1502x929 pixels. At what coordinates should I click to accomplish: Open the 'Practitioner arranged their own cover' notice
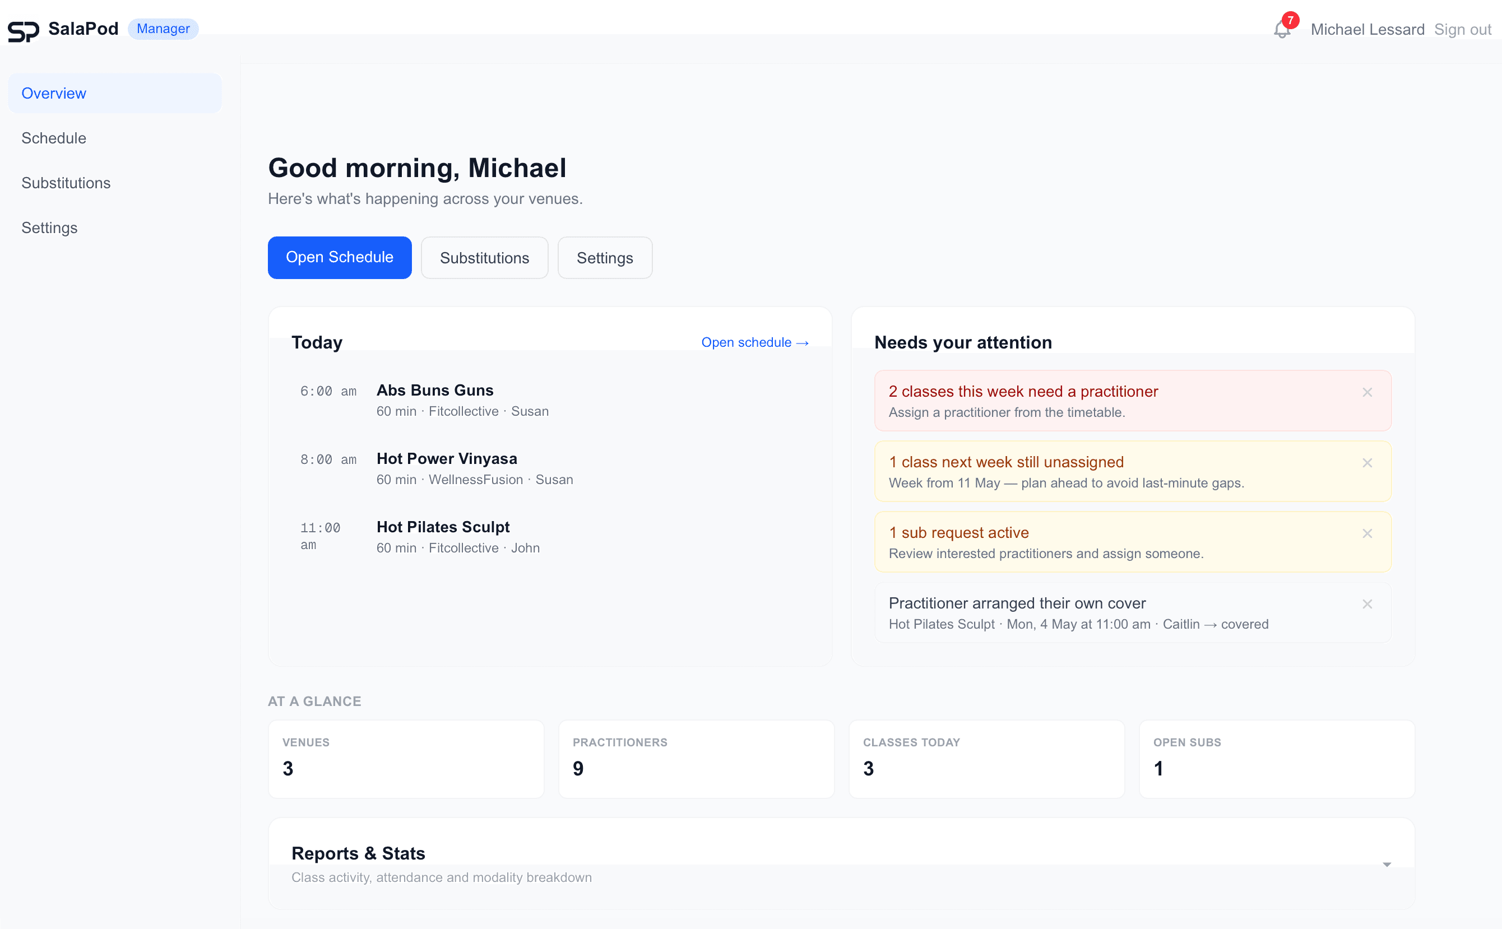click(1132, 612)
